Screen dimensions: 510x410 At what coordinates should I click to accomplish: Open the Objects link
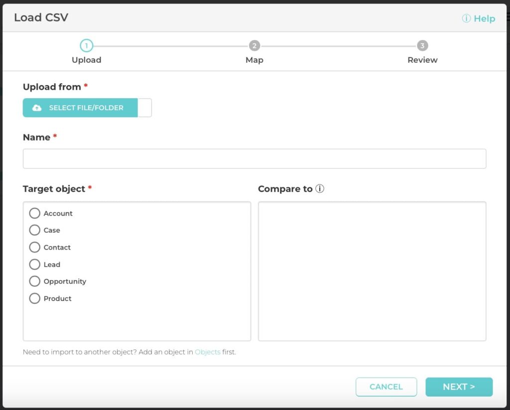pos(207,352)
